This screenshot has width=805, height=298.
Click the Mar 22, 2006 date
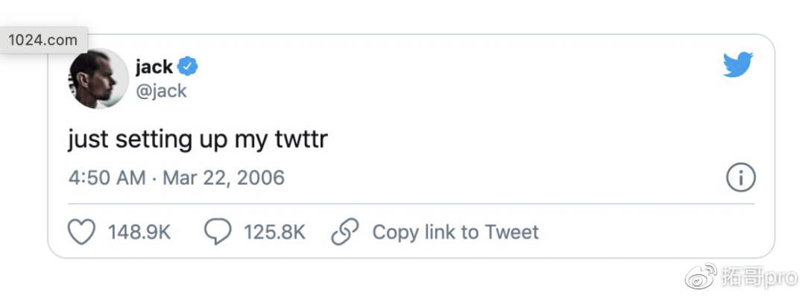(224, 178)
